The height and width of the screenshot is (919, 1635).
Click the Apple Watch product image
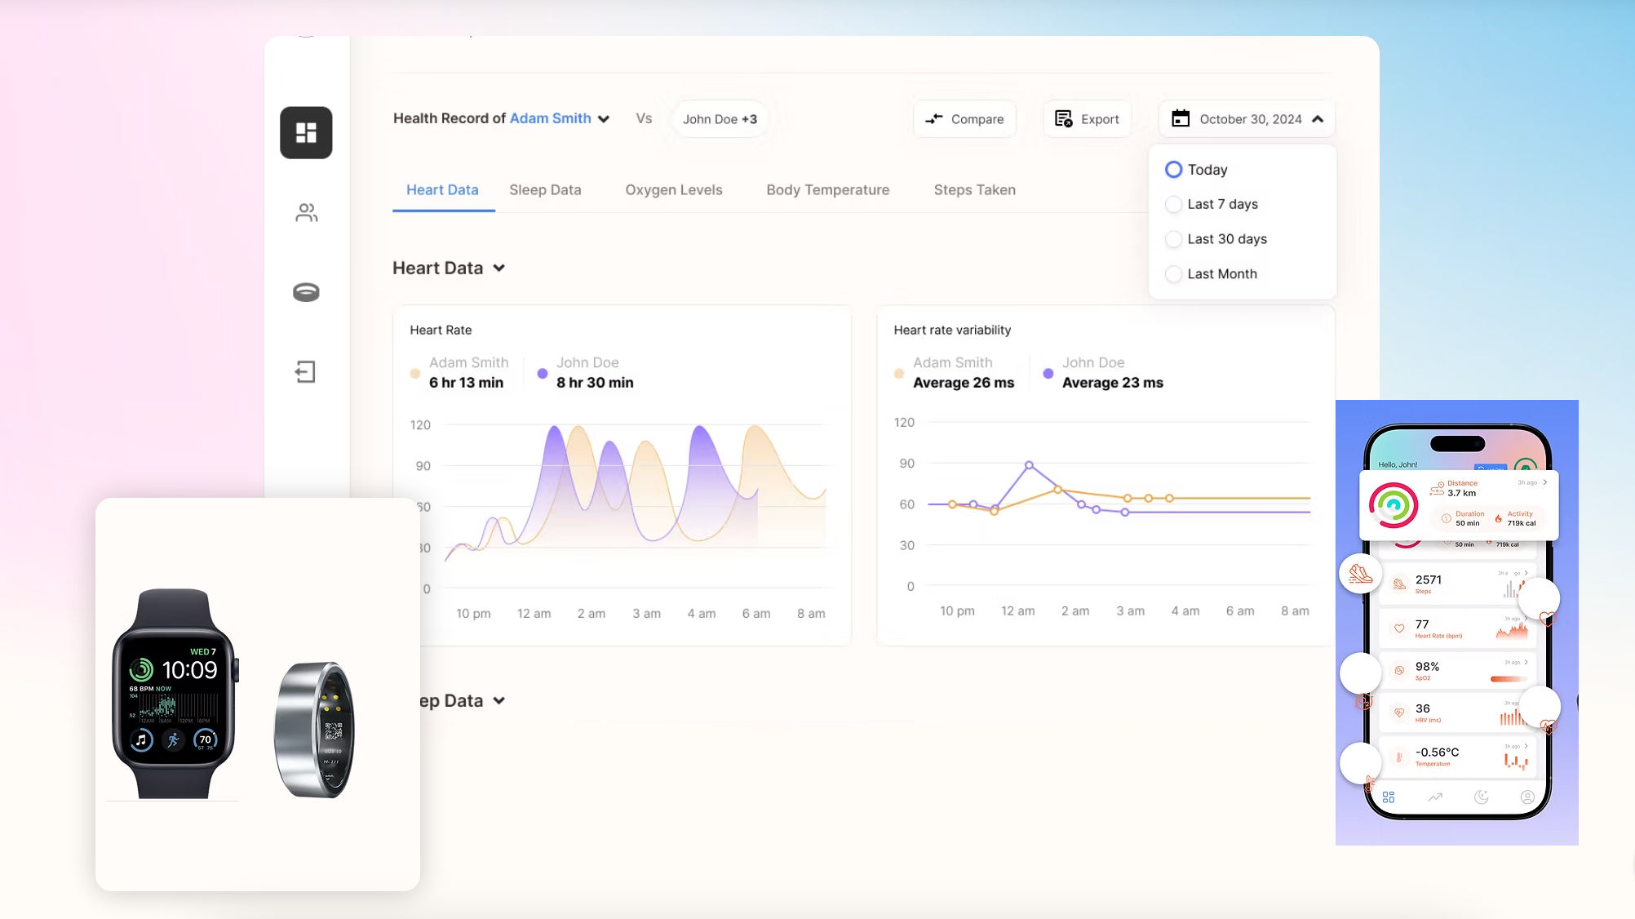[x=175, y=693]
